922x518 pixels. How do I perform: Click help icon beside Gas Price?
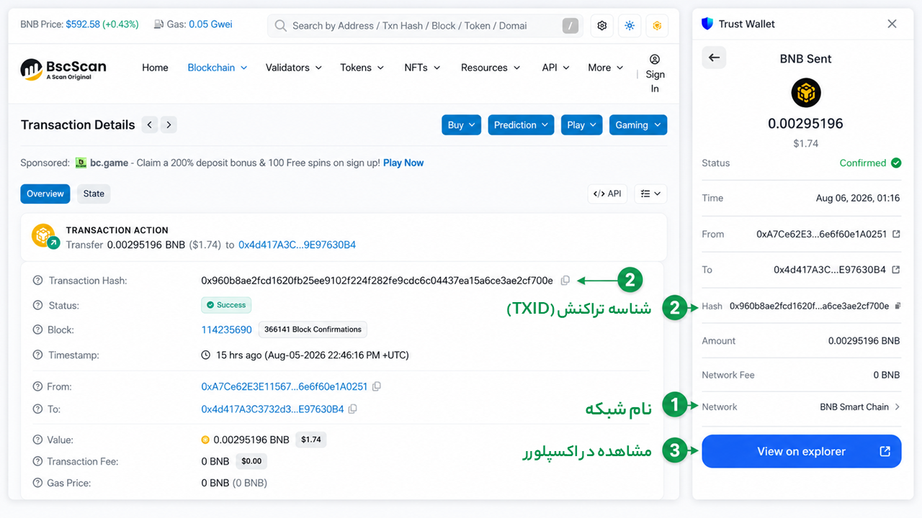37,483
